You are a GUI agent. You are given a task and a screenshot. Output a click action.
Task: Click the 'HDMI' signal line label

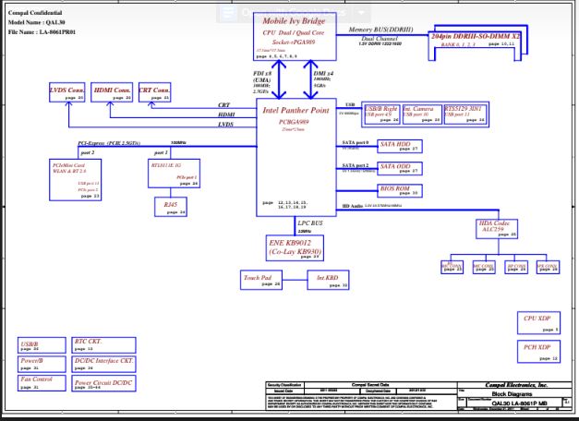tap(226, 114)
